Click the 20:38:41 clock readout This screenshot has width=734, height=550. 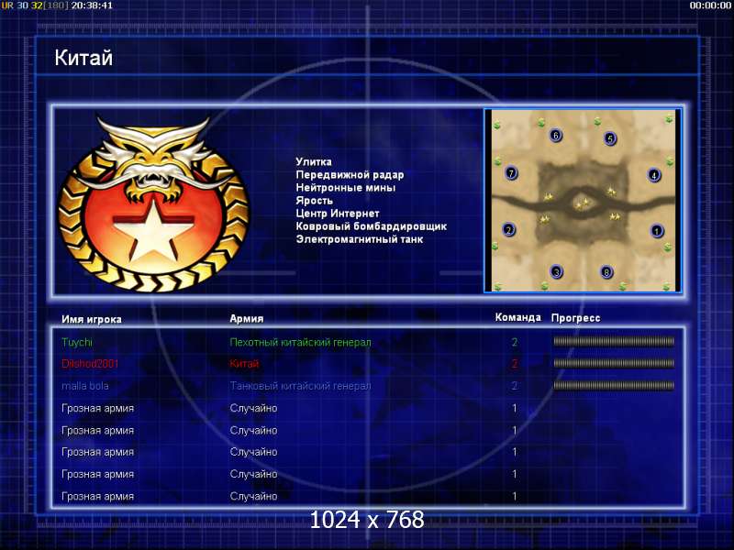click(92, 5)
